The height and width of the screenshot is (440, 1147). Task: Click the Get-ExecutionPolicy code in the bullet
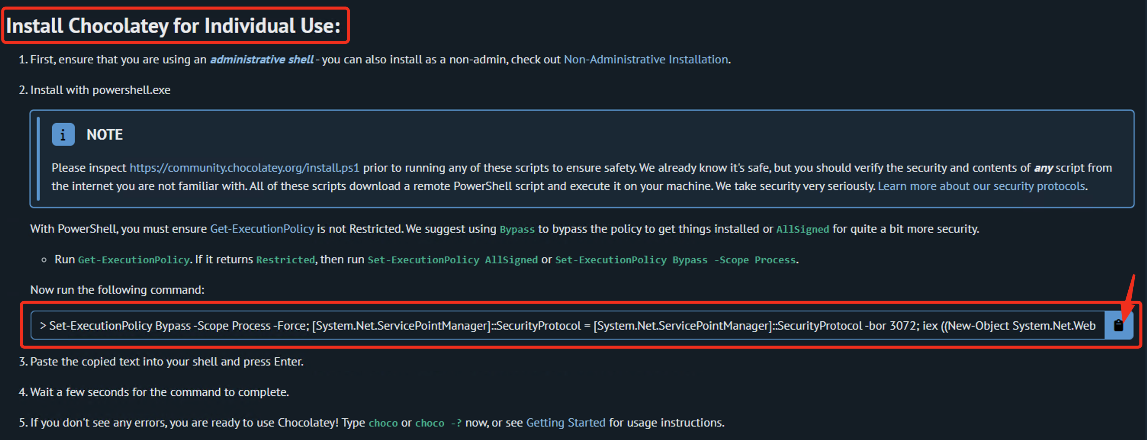(x=134, y=259)
